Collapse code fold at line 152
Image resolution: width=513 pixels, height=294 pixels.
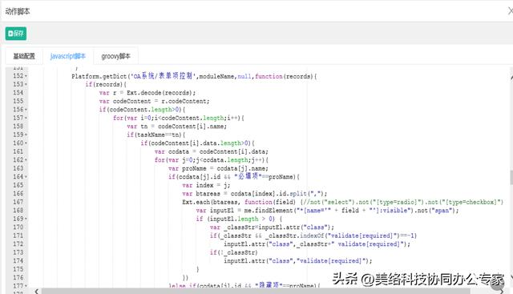(x=26, y=76)
